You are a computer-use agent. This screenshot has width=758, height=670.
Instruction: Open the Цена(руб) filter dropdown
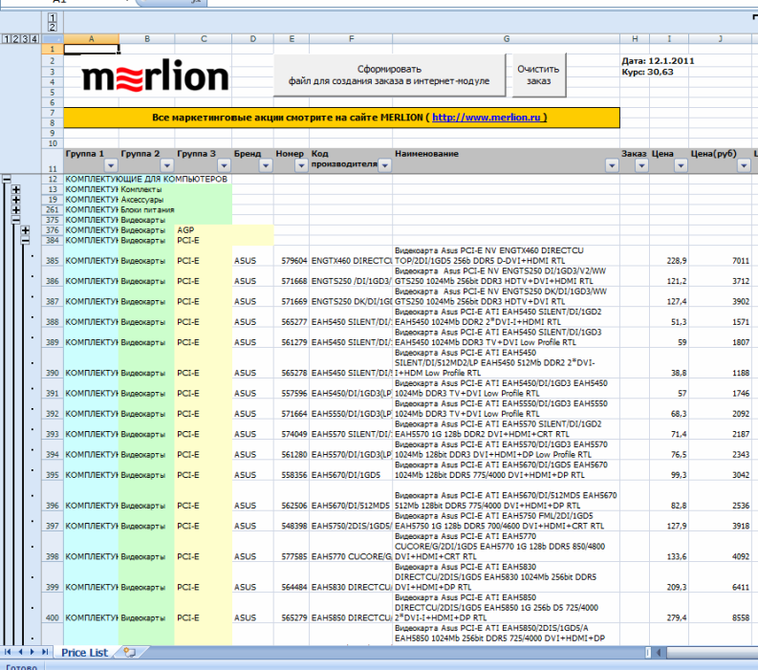tap(744, 165)
